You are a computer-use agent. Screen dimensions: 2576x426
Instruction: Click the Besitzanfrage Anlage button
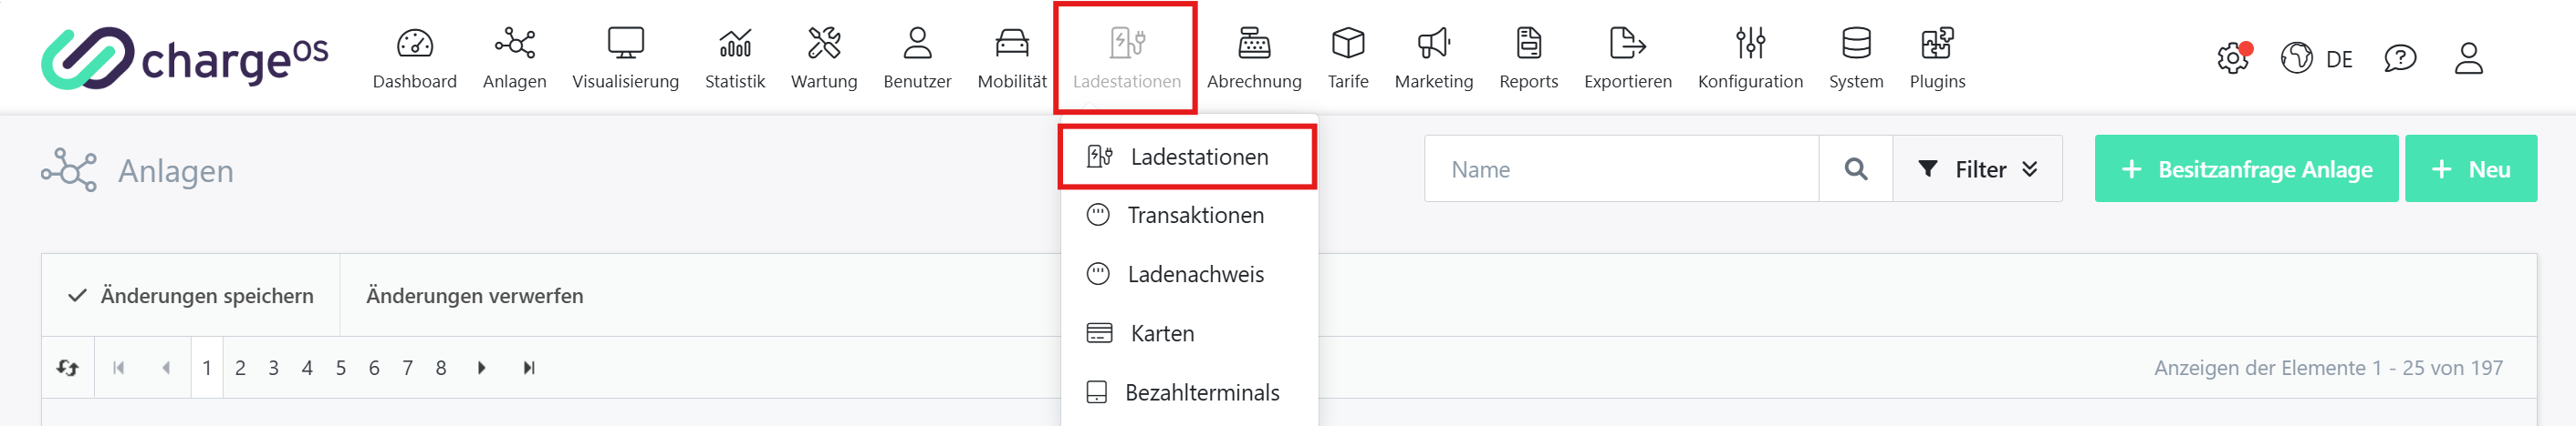2245,169
